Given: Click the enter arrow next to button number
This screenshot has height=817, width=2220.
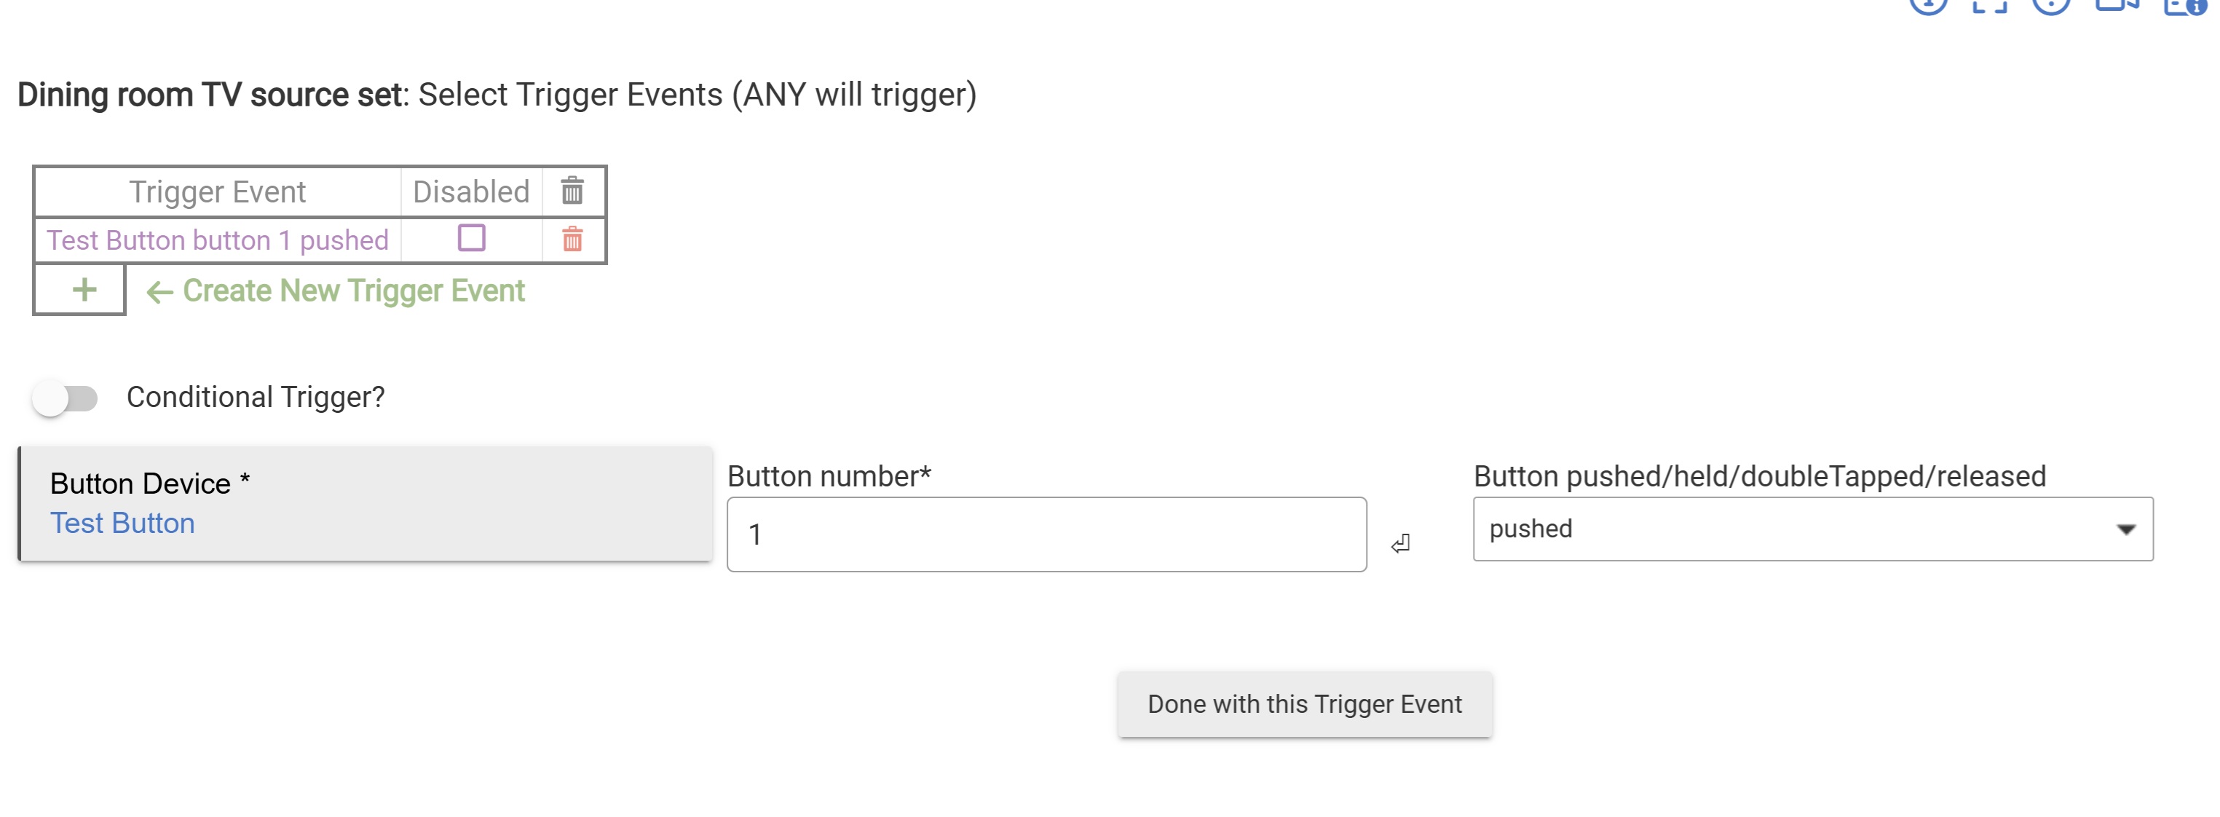Looking at the screenshot, I should [x=1400, y=543].
